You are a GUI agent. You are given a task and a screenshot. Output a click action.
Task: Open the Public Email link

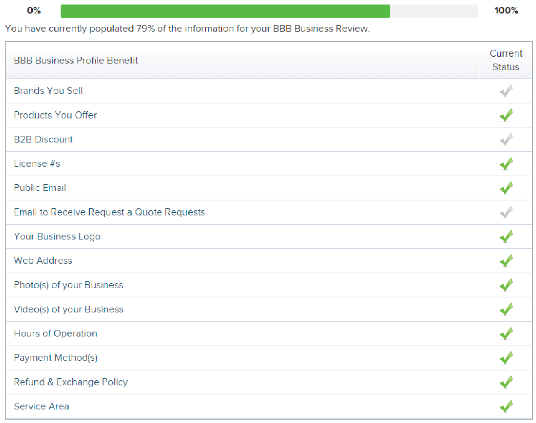(x=40, y=188)
